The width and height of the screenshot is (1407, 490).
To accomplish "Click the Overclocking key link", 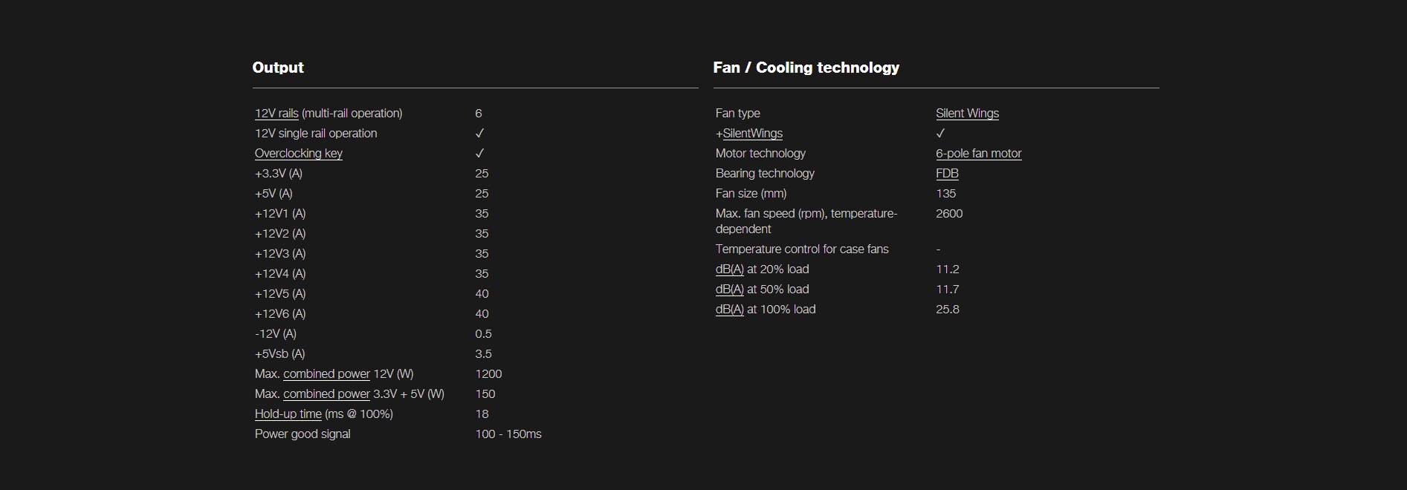I will click(299, 154).
